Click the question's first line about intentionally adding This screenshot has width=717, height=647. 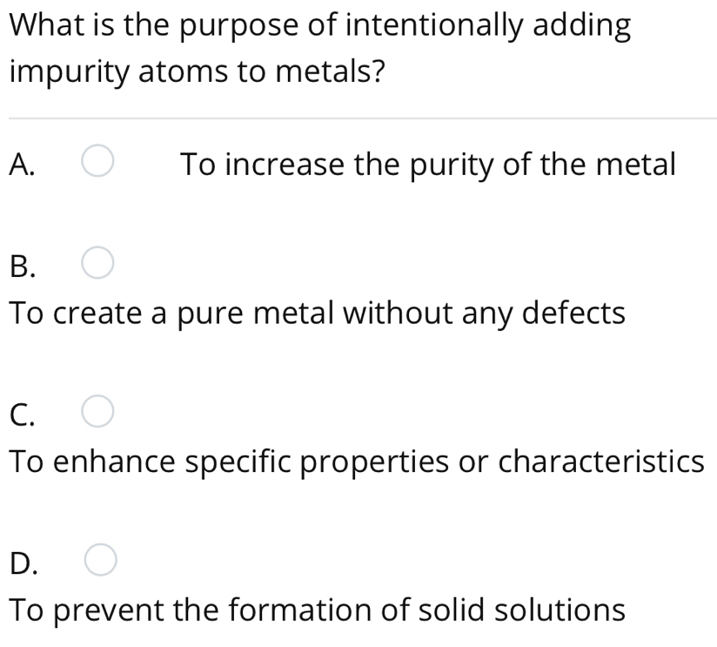pyautogui.click(x=320, y=26)
